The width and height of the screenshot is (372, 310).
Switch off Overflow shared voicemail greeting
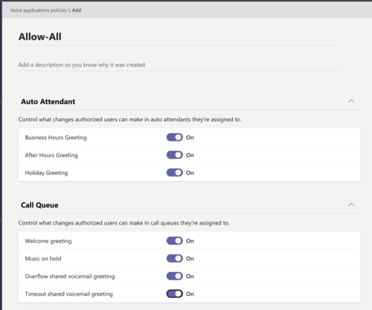175,277
